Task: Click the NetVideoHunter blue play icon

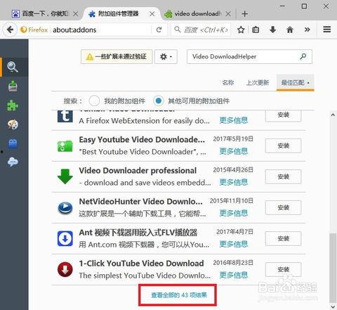Action: point(65,207)
